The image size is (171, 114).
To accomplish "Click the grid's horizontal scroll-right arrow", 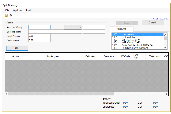I will (167, 94).
